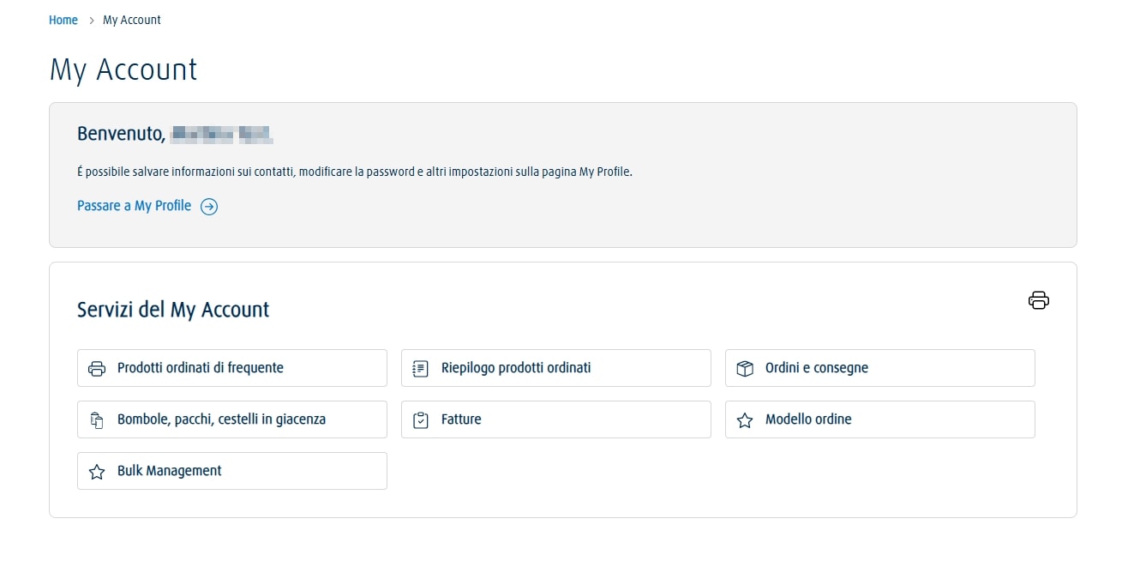Select the Ordini e consegne button
1122x561 pixels.
[817, 368]
